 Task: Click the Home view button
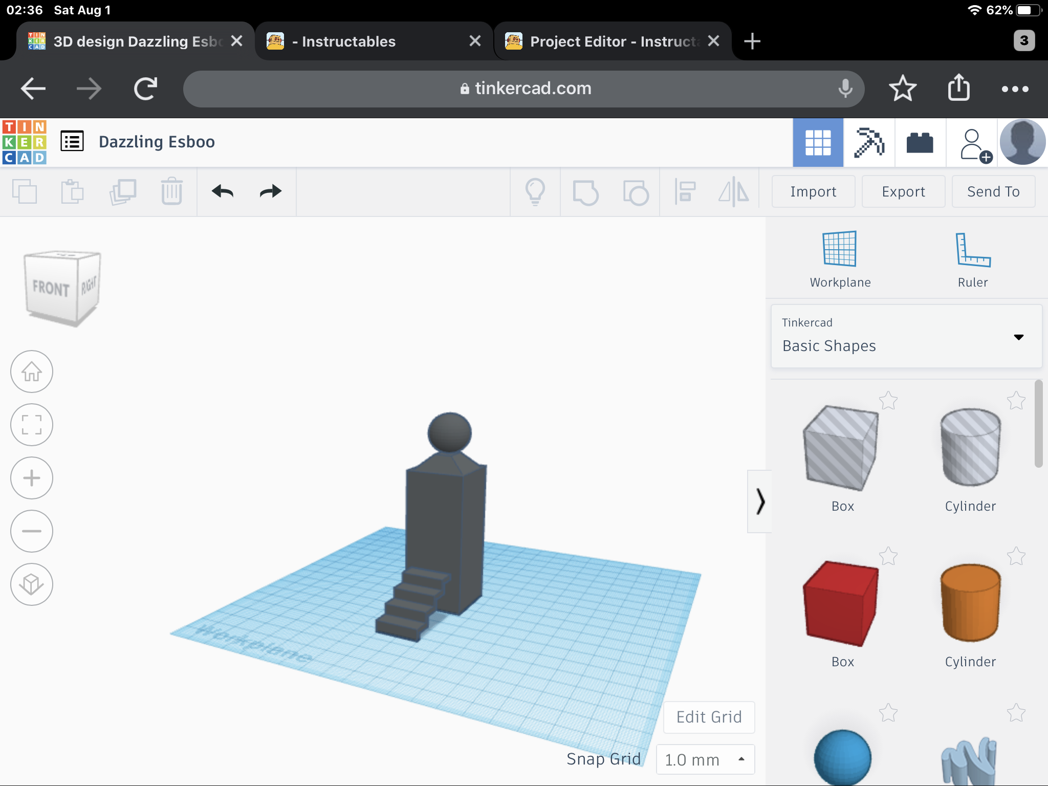click(32, 372)
